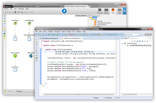This screenshot has width=156, height=103.
Task: Close the ActSForce_CreateObject.java editor tab
Action: point(82,38)
